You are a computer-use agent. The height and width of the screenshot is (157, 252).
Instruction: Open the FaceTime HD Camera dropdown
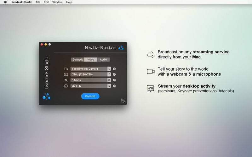click(x=91, y=69)
